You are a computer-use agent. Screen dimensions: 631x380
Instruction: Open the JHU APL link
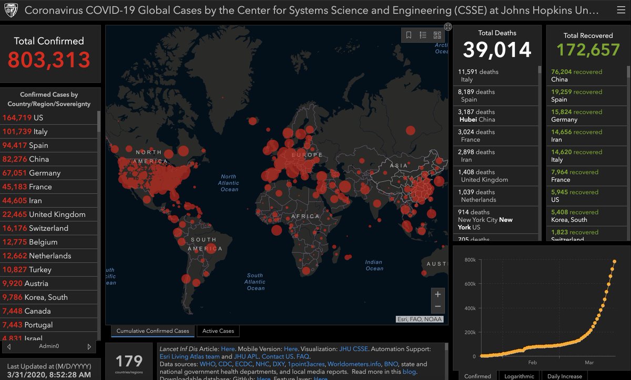click(x=246, y=356)
